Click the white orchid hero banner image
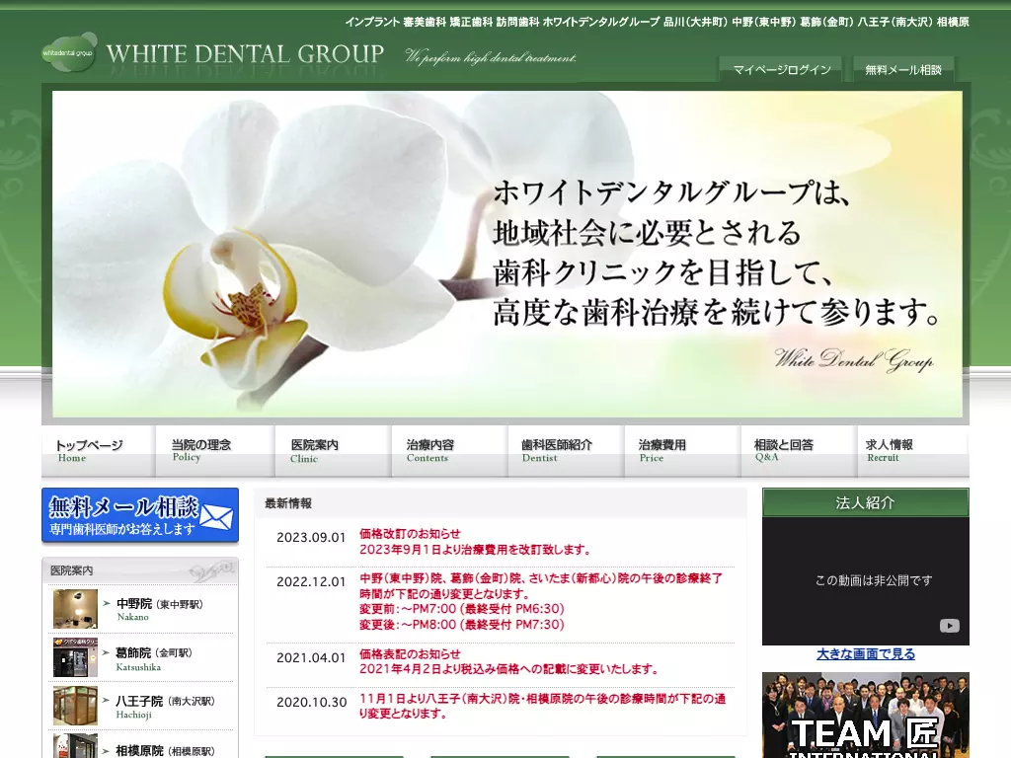1011x758 pixels. [506, 254]
